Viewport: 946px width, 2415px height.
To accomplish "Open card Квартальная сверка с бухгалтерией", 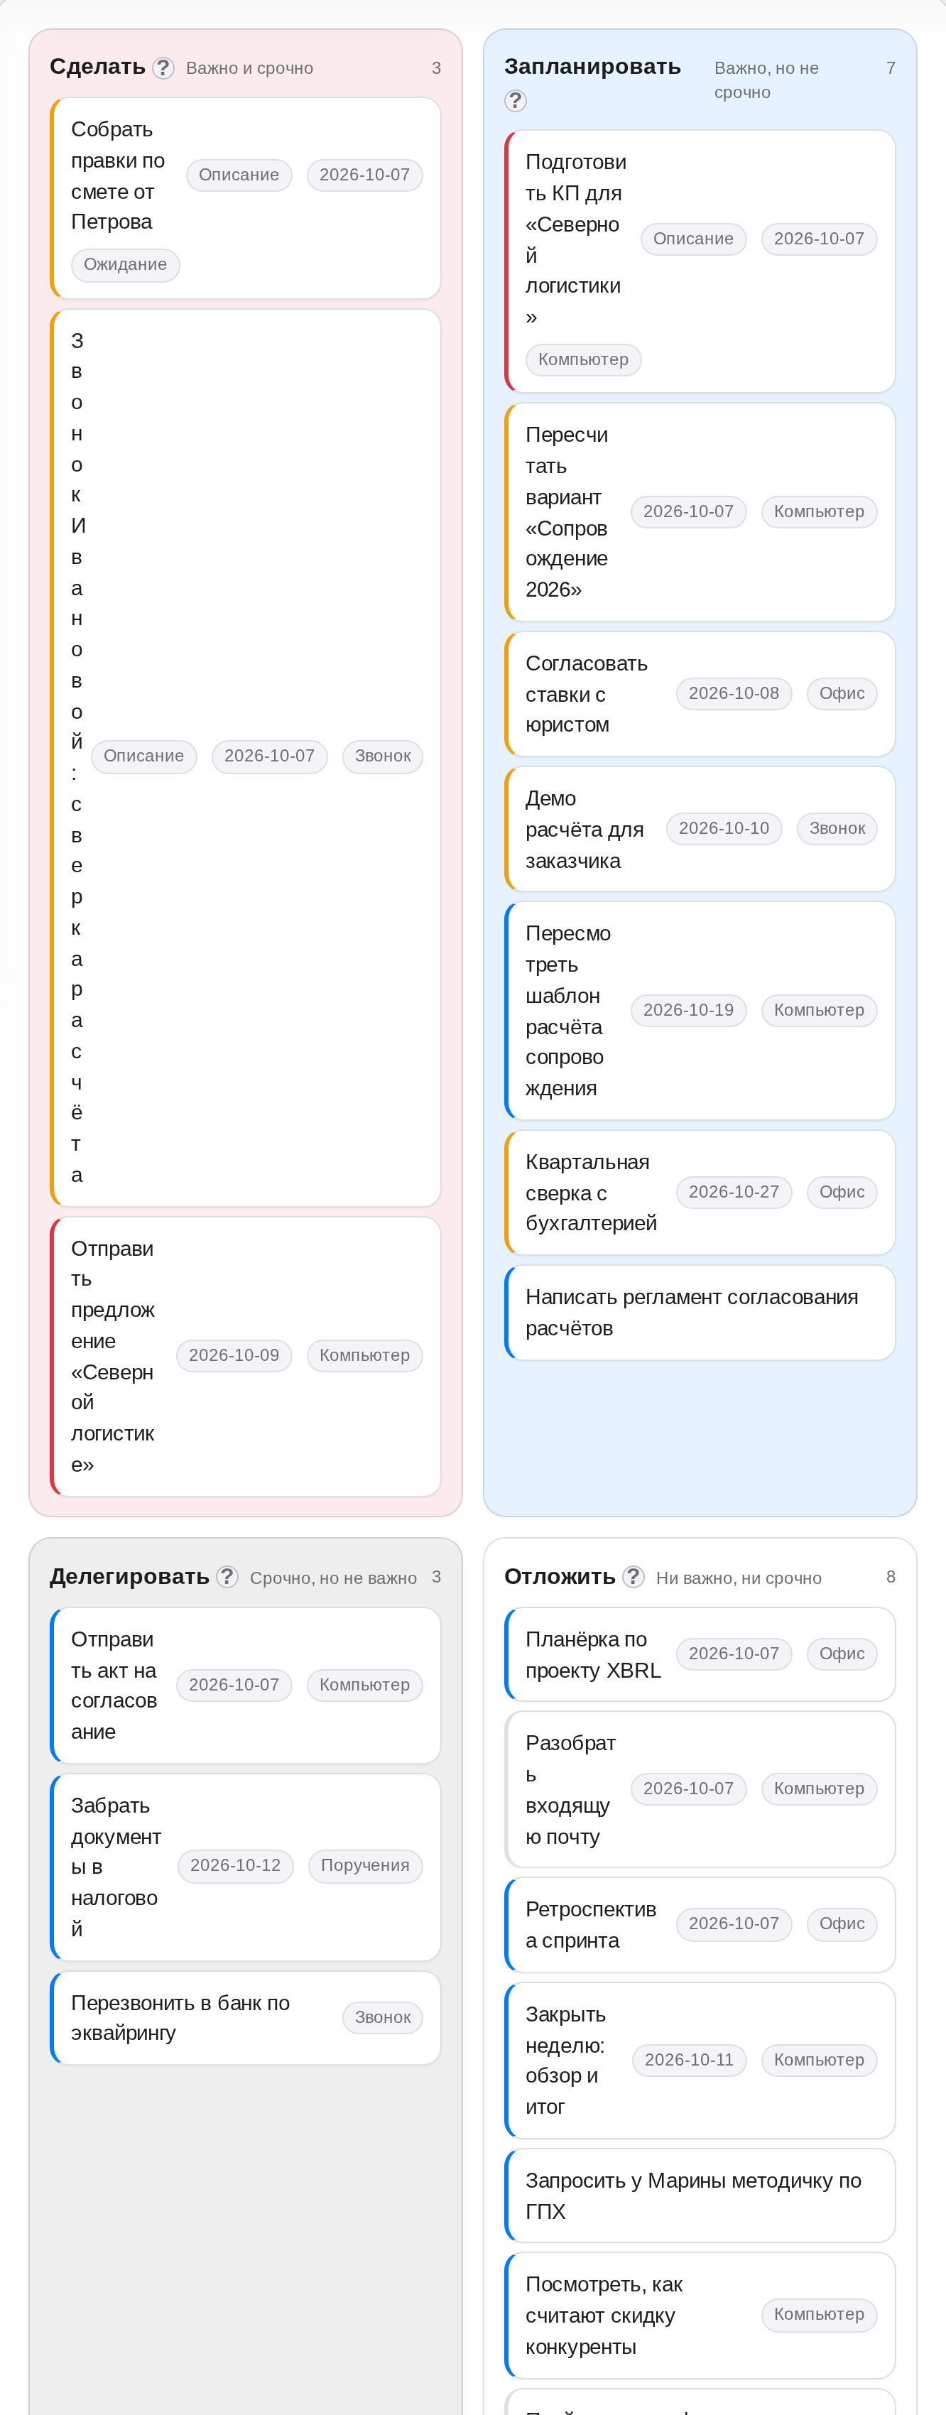I will coord(700,1193).
